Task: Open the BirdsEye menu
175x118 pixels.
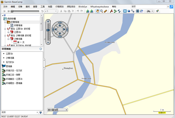Action: point(83,7)
